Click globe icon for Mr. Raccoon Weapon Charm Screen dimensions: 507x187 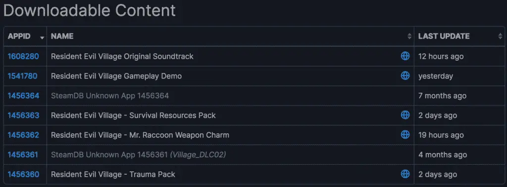click(405, 134)
